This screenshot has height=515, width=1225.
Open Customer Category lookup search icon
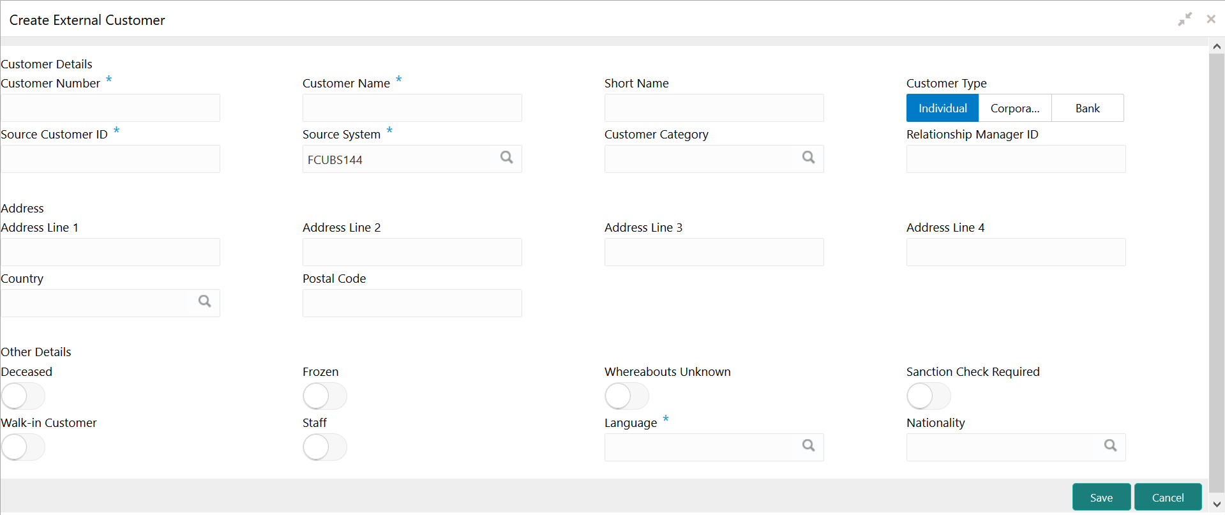point(809,157)
